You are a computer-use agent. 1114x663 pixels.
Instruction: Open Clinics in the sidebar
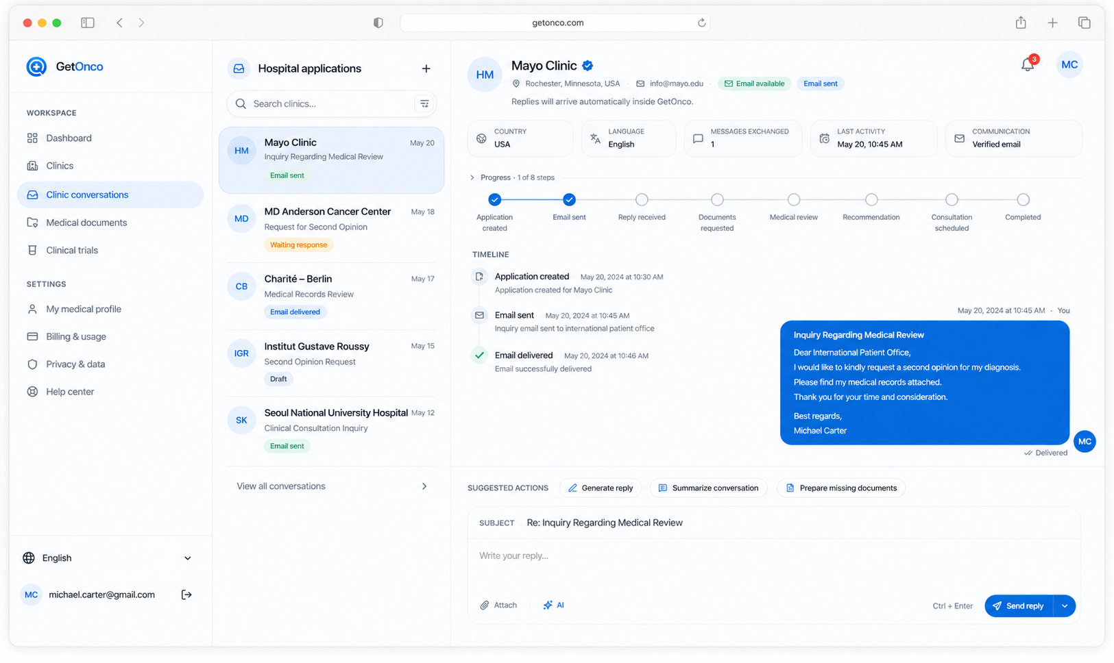pyautogui.click(x=110, y=166)
